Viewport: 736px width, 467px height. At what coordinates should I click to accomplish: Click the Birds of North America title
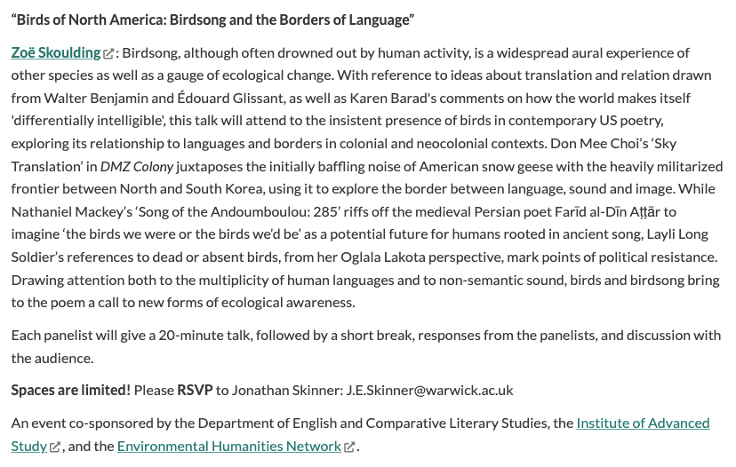click(212, 20)
